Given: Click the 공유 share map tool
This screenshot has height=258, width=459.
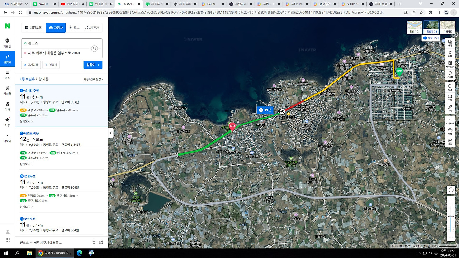Looking at the screenshot, I should pyautogui.click(x=450, y=142).
